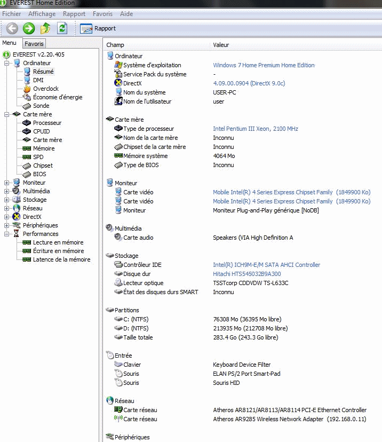Select the DMI tree icon
This screenshot has width=382, height=442.
pyautogui.click(x=27, y=80)
